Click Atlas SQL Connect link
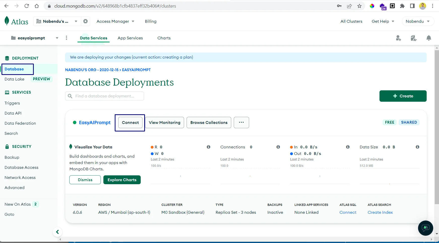Viewport: 439px width, 243px height. (x=348, y=212)
